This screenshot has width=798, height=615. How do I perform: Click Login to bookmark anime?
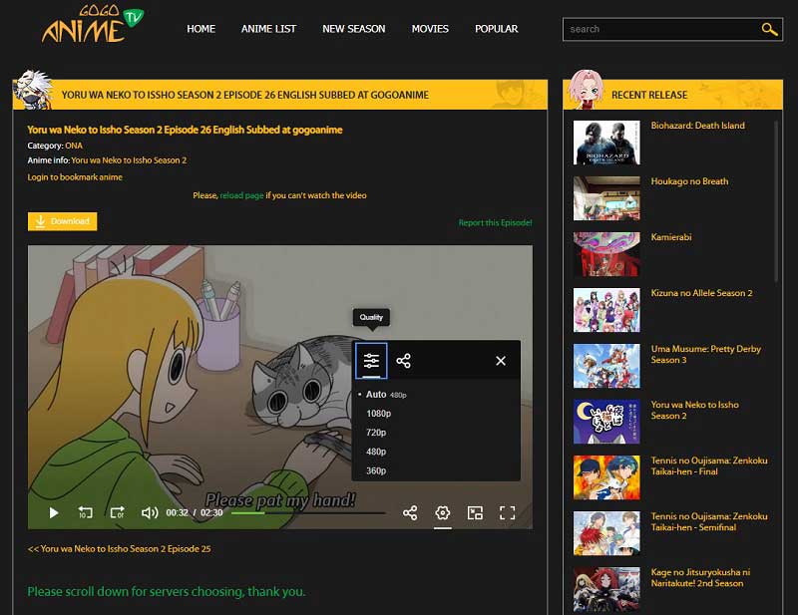(x=75, y=177)
